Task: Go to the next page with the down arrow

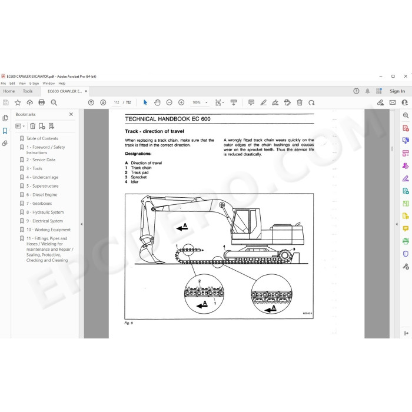Action: pos(103,102)
